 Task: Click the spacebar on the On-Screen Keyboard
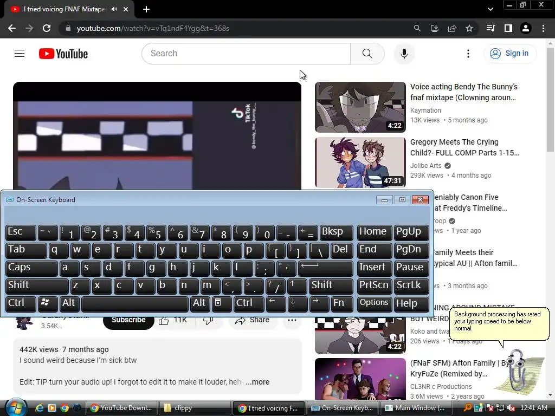(x=135, y=303)
